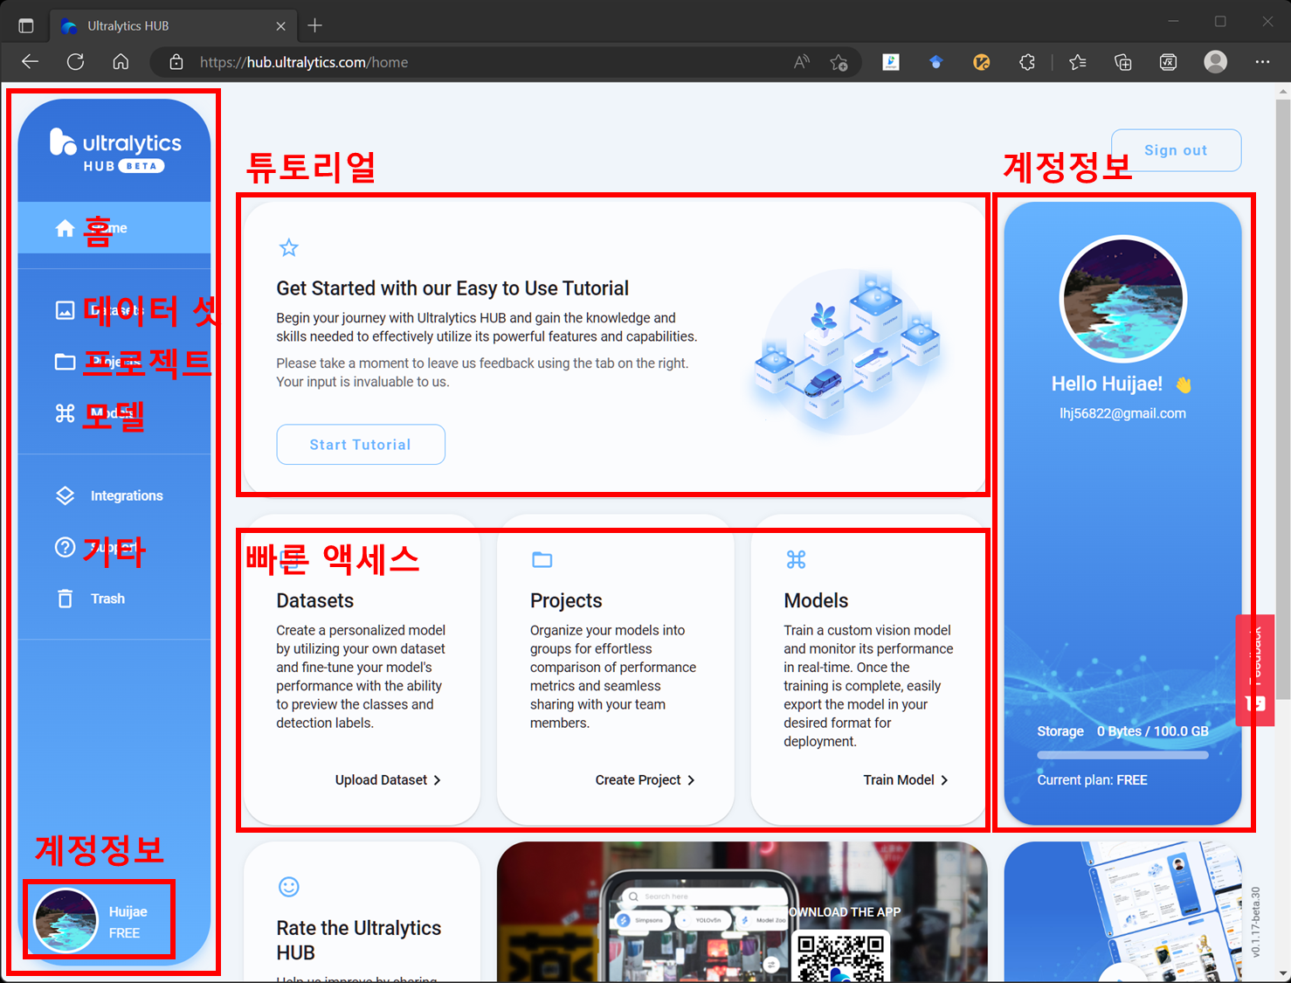Click the blue hexagon extension icon
This screenshot has width=1291, height=983.
(x=936, y=62)
